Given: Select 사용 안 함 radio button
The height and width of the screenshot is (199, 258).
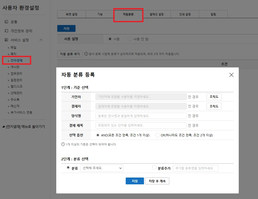Looking at the screenshot, I should click(x=130, y=39).
